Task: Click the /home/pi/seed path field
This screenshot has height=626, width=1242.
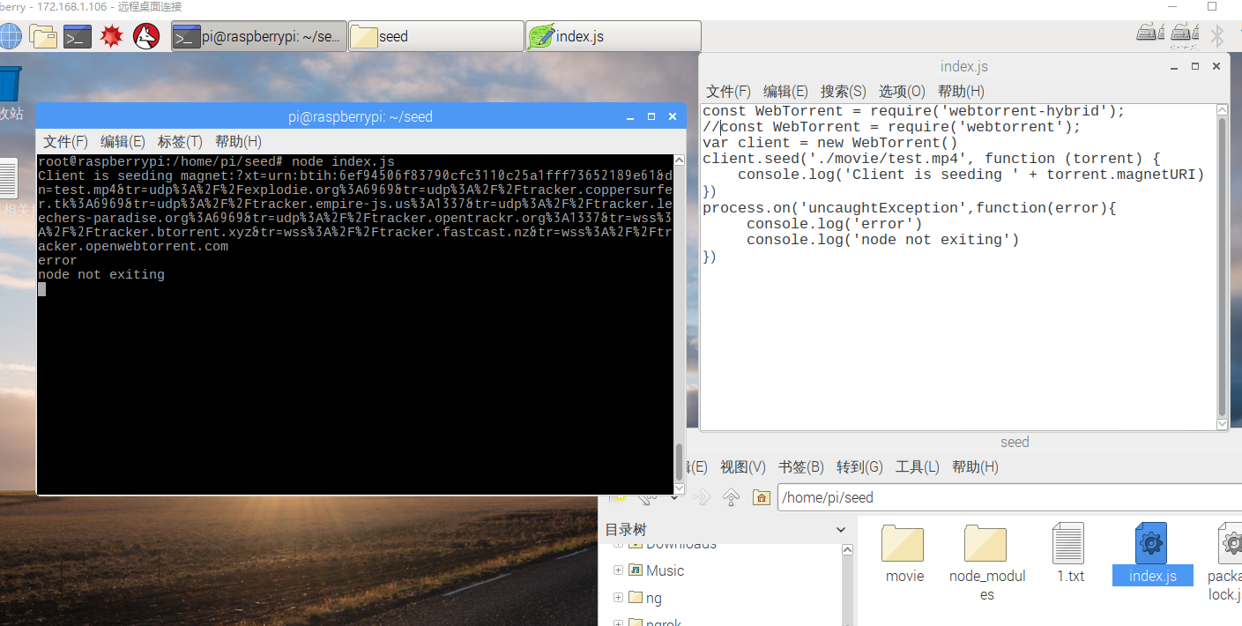Action: pos(1009,497)
